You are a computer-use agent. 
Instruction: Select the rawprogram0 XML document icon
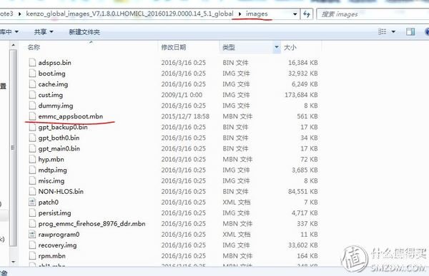point(32,234)
